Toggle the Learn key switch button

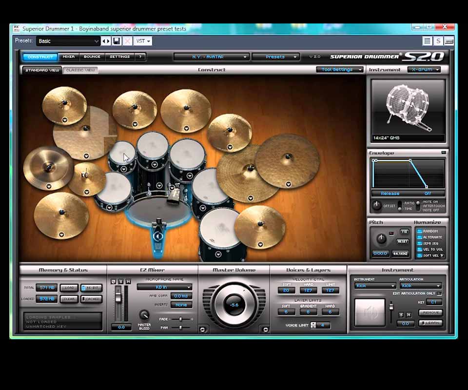[x=430, y=323]
